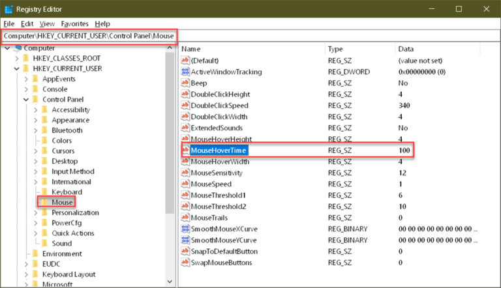Viewport: 501px width, 288px height.
Task: Click the Keyboard folder icon
Action: [x=45, y=192]
